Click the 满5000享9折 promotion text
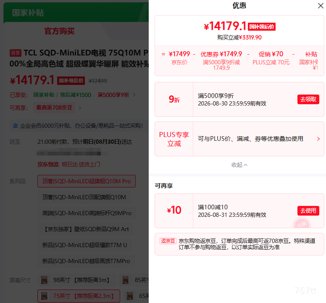 [x=113, y=95]
